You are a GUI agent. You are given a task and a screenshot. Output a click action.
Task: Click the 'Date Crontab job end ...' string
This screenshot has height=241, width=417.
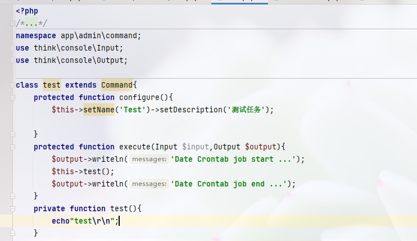pos(232,184)
